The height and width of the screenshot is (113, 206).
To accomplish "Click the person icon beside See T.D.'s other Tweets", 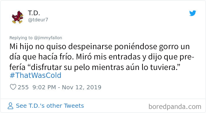I will (10, 106).
